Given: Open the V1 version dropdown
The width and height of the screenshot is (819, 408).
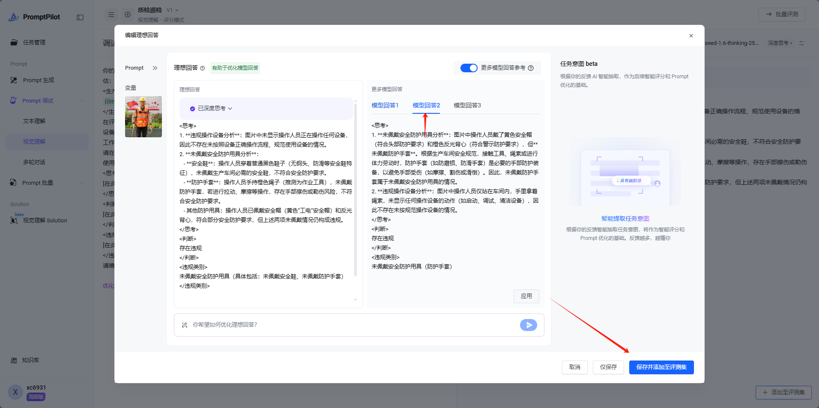Looking at the screenshot, I should tap(173, 10).
